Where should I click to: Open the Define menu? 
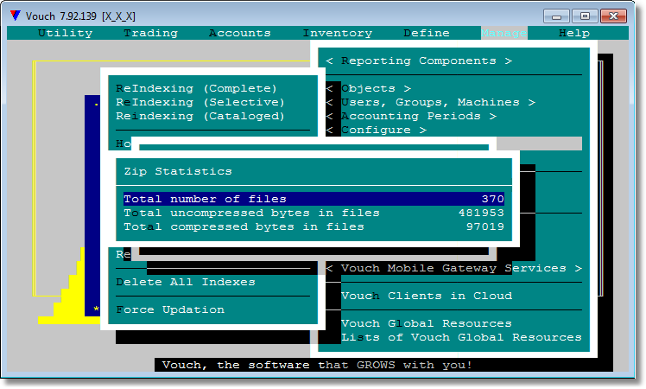click(427, 33)
